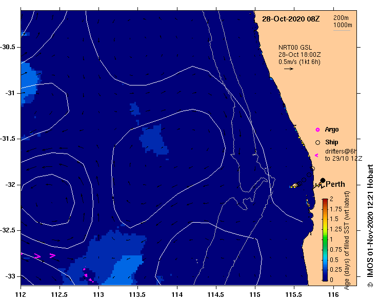Click the rightmost magenta chevron drifter marker
Screen dimensions: 379x303
pyautogui.click(x=52, y=255)
